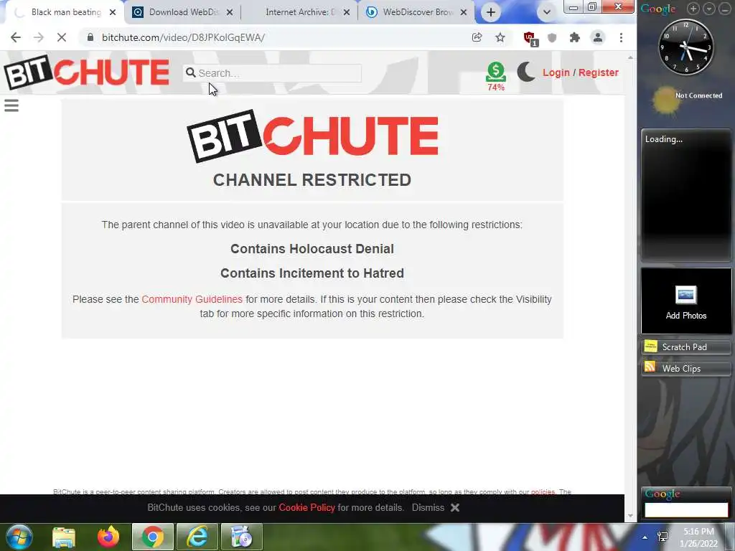Switch to the Download WebDiscover tab
This screenshot has width=735, height=551.
click(182, 12)
